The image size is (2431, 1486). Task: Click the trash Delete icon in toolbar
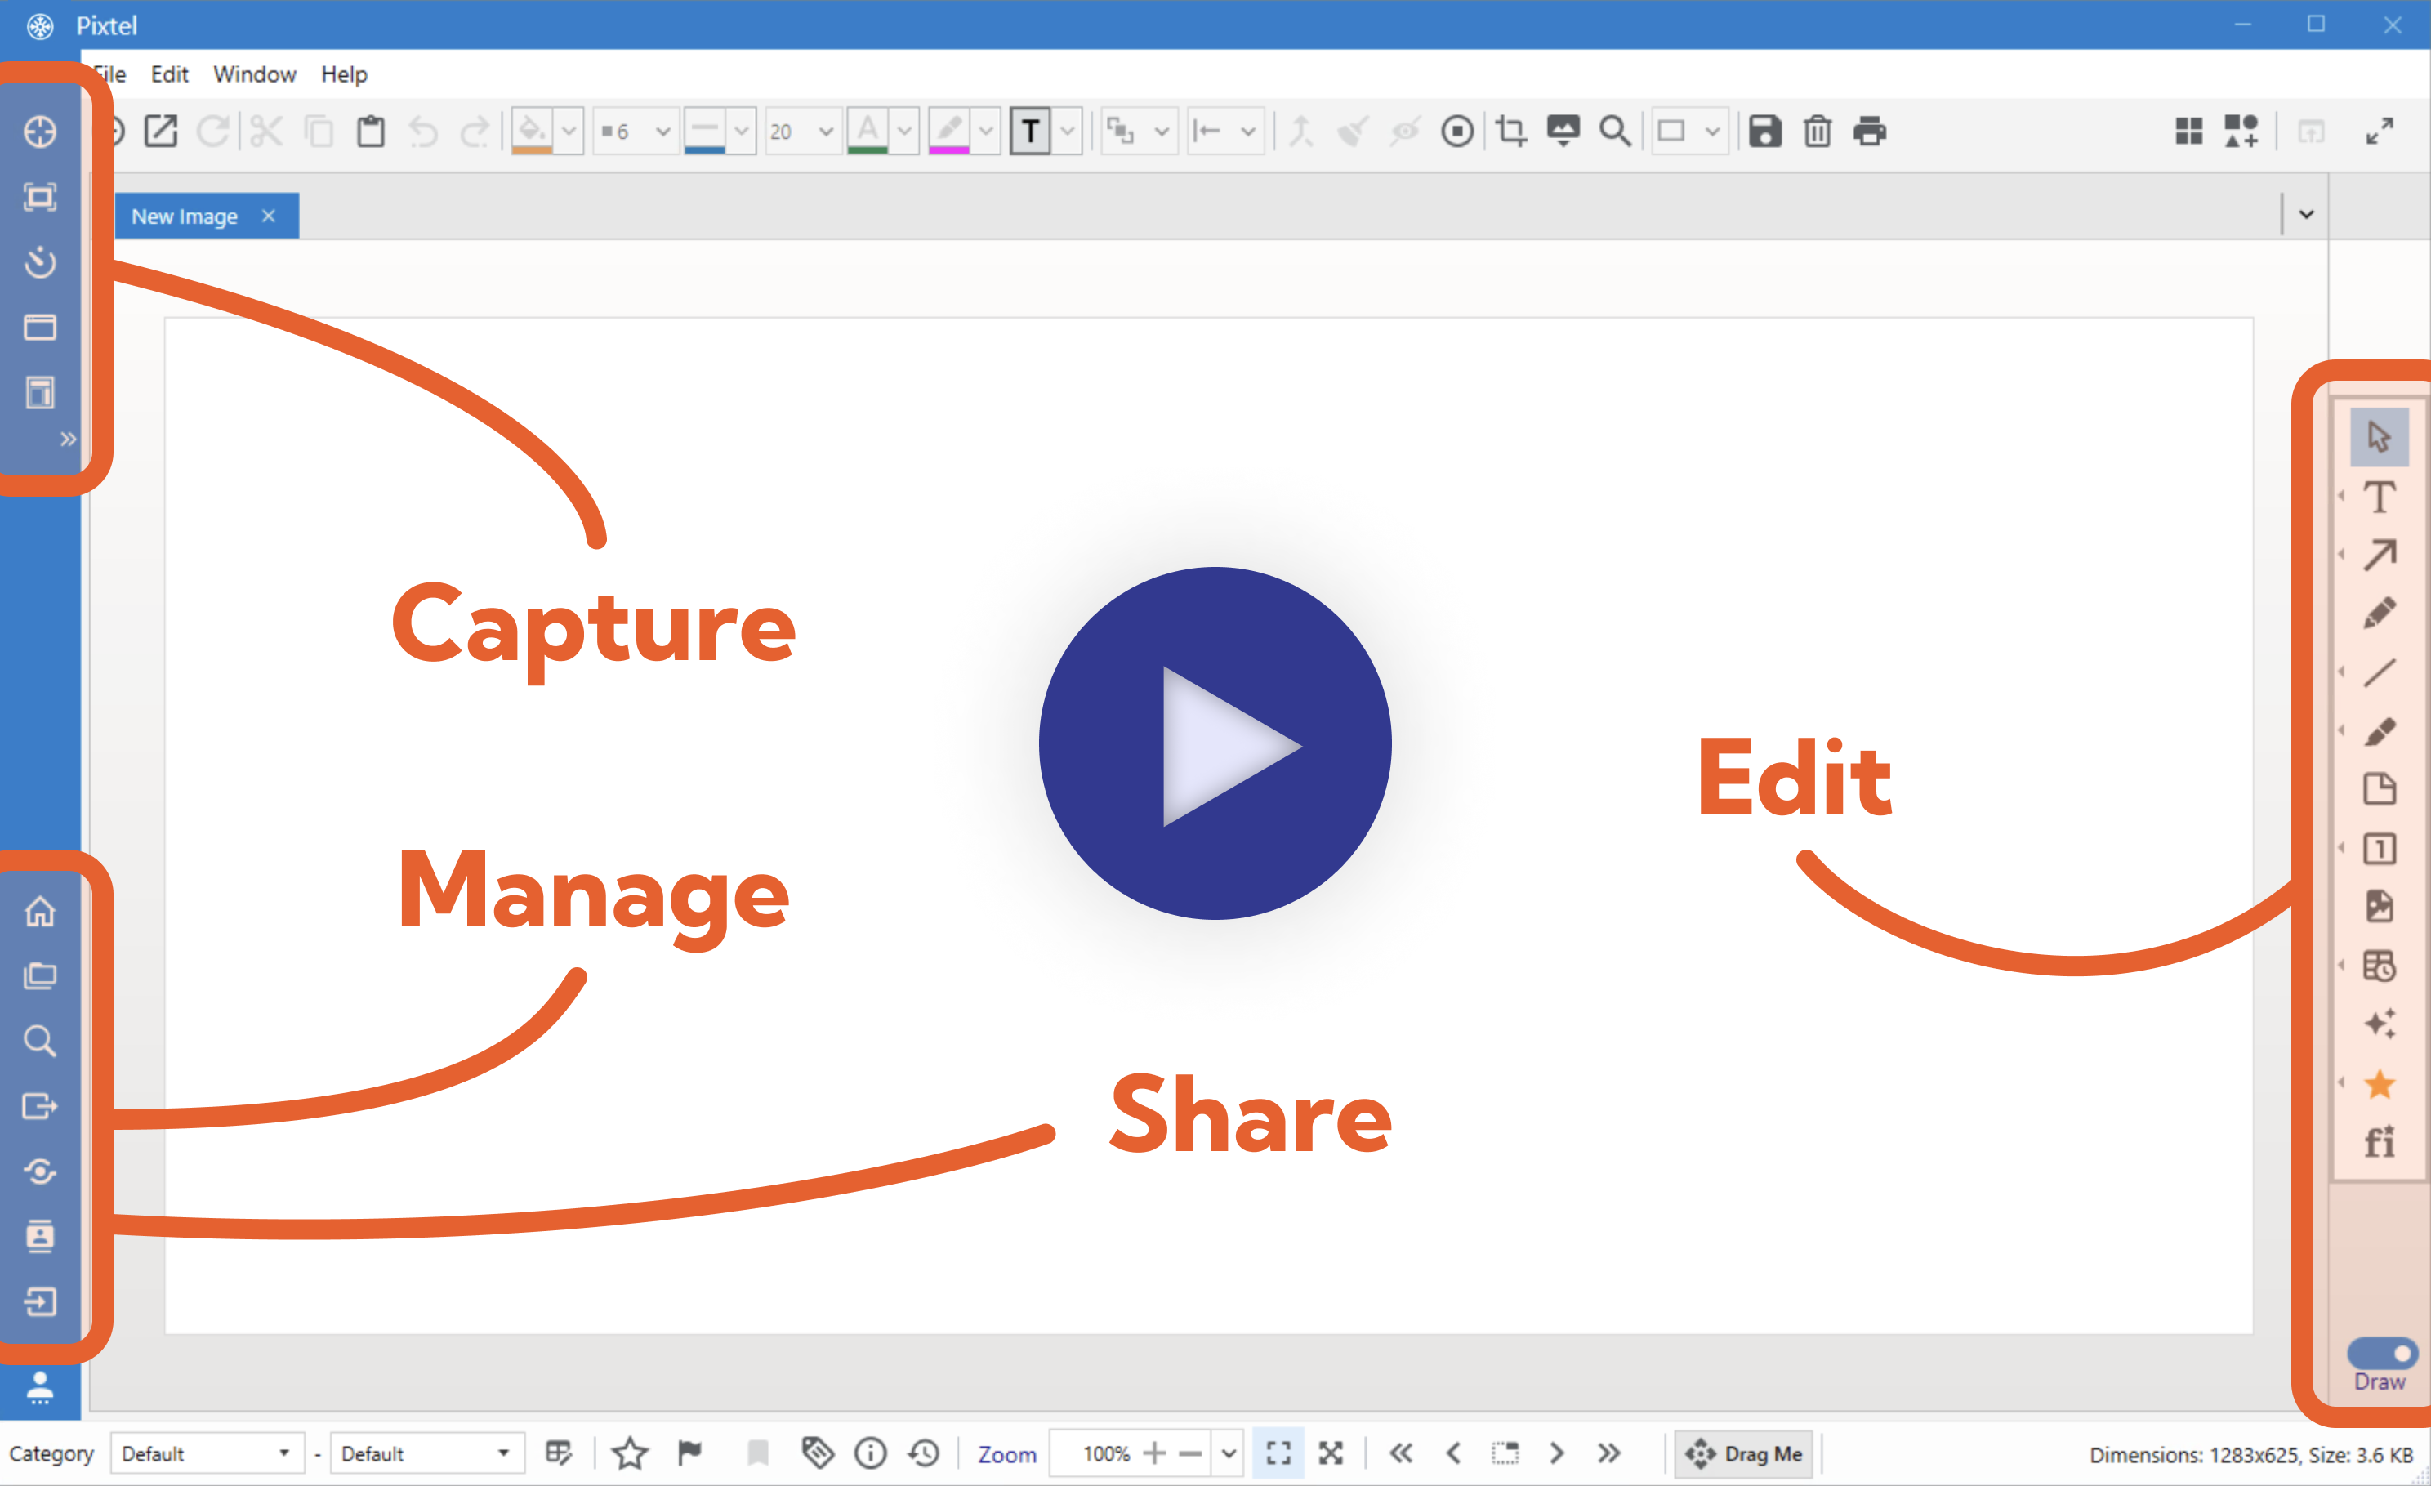[1818, 132]
